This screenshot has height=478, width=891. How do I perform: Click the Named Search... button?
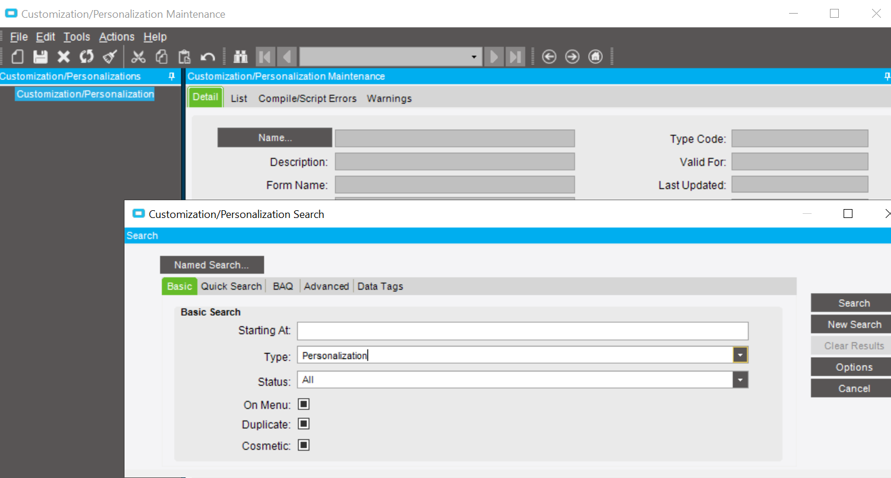(212, 265)
